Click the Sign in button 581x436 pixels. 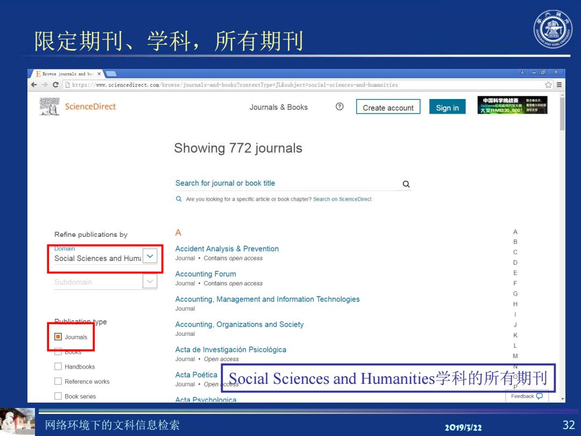click(447, 107)
